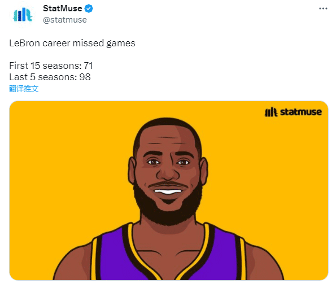Click the statmuse wordmark text in image
The width and height of the screenshot is (332, 283).
click(301, 112)
